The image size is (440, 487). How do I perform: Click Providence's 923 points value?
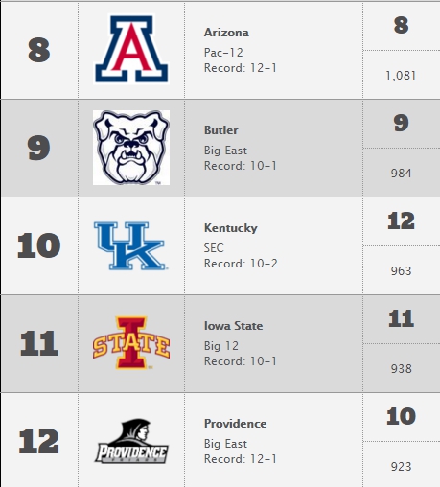(x=401, y=467)
